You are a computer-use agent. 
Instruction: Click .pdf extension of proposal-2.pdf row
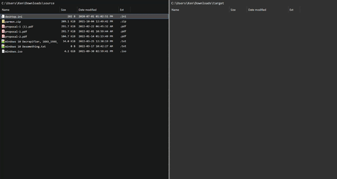[123, 36]
